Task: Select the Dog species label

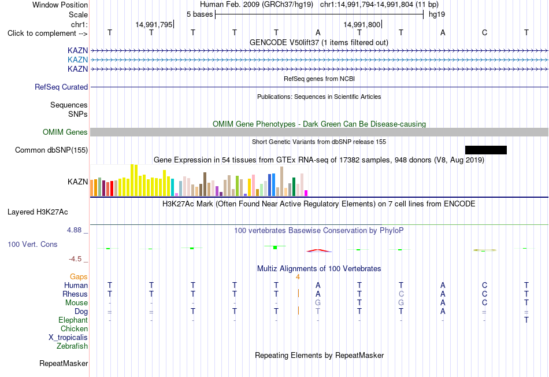Action: coord(81,312)
